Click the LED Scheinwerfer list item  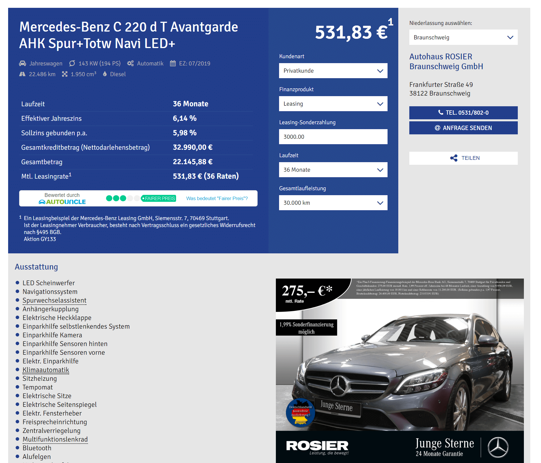tap(49, 283)
